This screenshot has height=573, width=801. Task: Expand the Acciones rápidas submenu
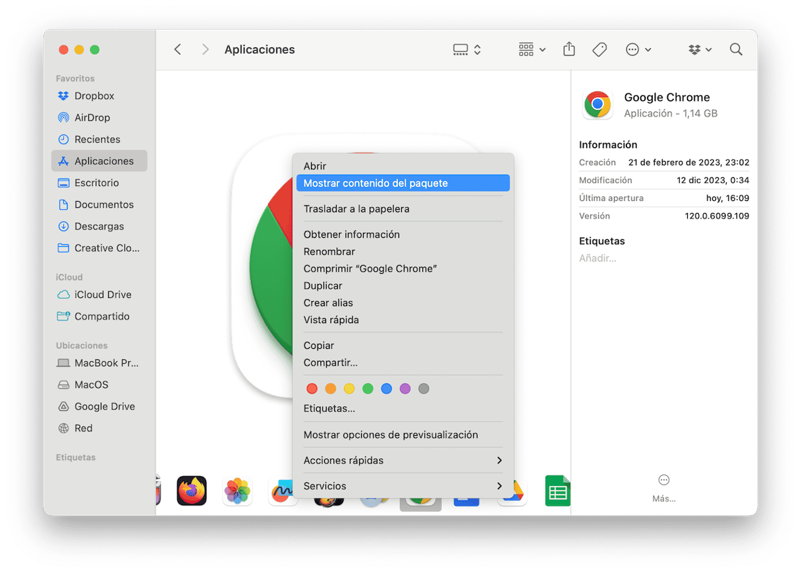pos(403,460)
